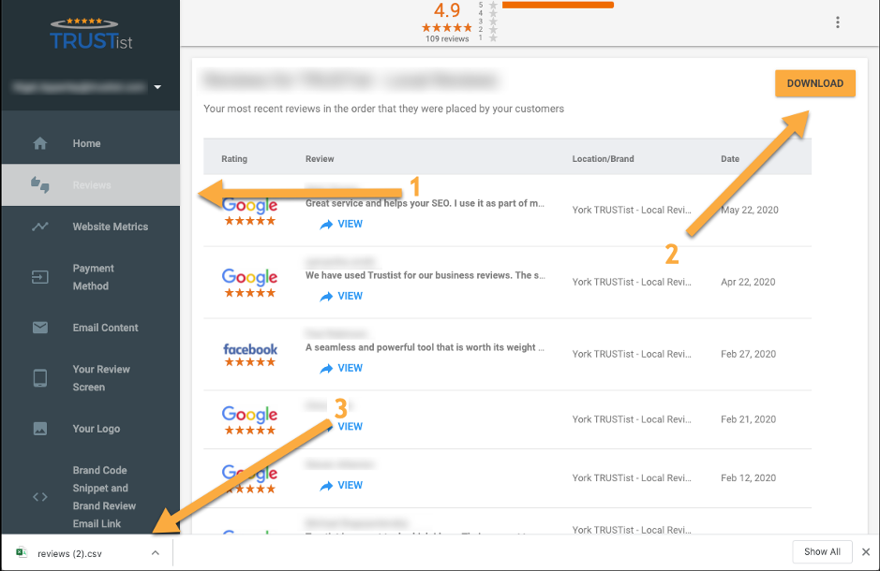This screenshot has width=880, height=571.
Task: Click the DOWNLOAD button
Action: (815, 83)
